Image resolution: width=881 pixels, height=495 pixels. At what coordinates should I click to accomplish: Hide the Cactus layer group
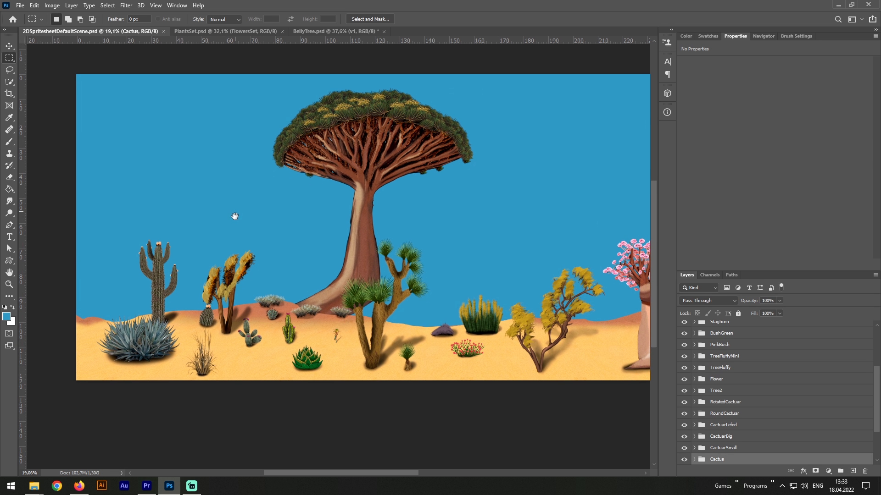coord(684,459)
